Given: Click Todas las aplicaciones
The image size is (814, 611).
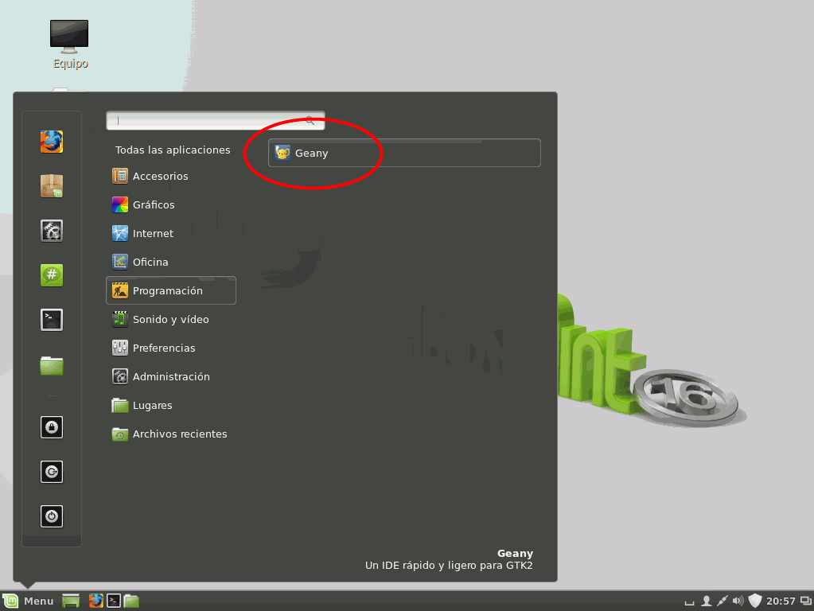Looking at the screenshot, I should (173, 150).
